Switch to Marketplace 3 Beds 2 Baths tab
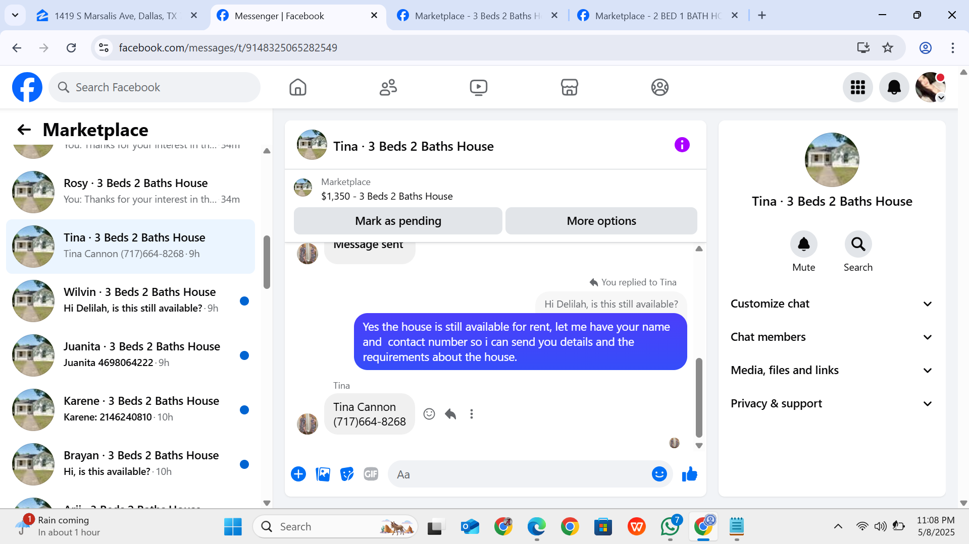The width and height of the screenshot is (969, 544). (x=477, y=16)
